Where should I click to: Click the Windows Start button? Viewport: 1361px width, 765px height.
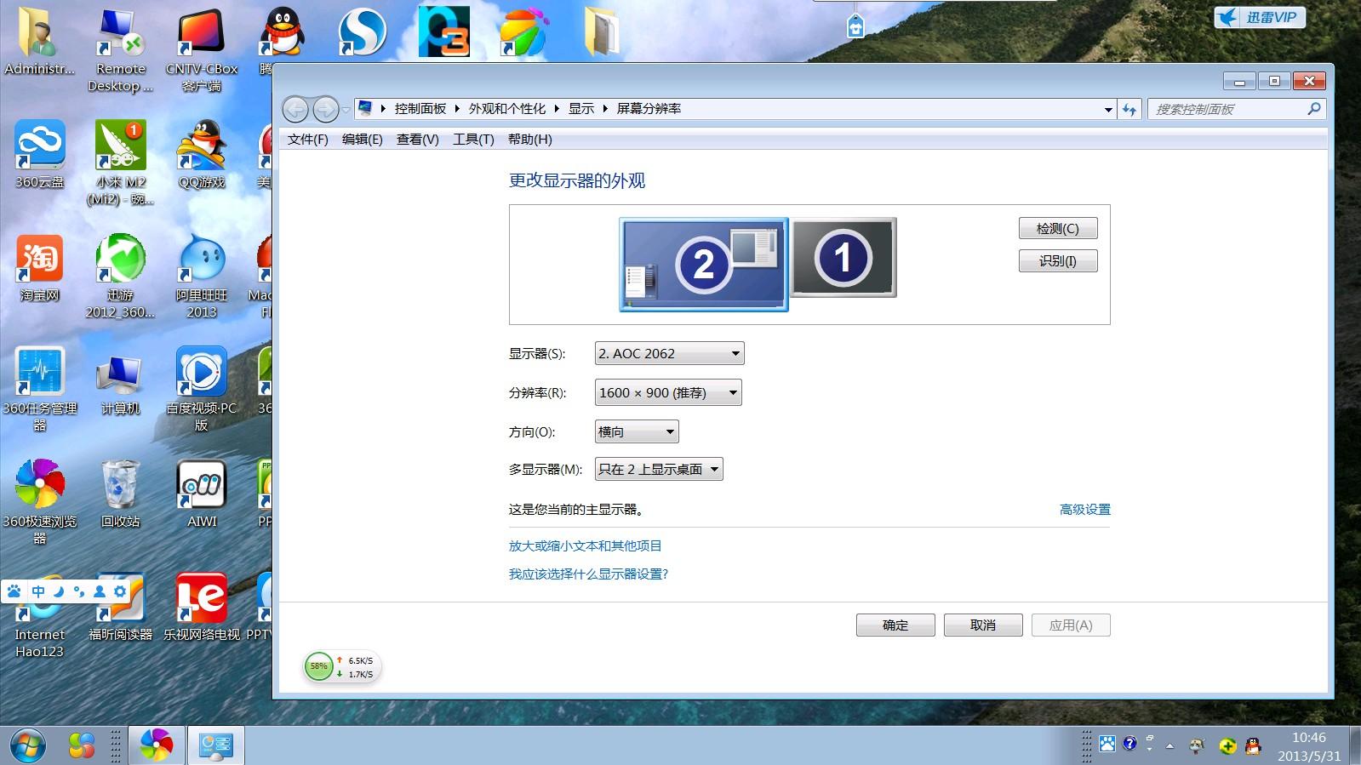(x=26, y=745)
